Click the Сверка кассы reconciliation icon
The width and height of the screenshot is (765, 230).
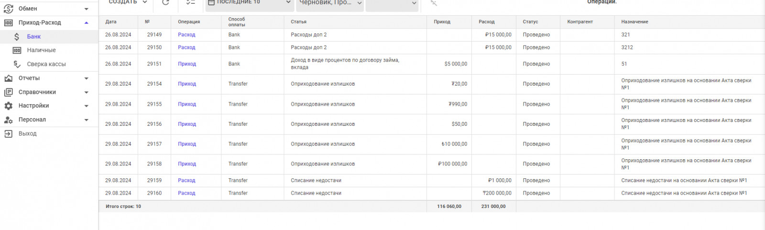coord(17,64)
